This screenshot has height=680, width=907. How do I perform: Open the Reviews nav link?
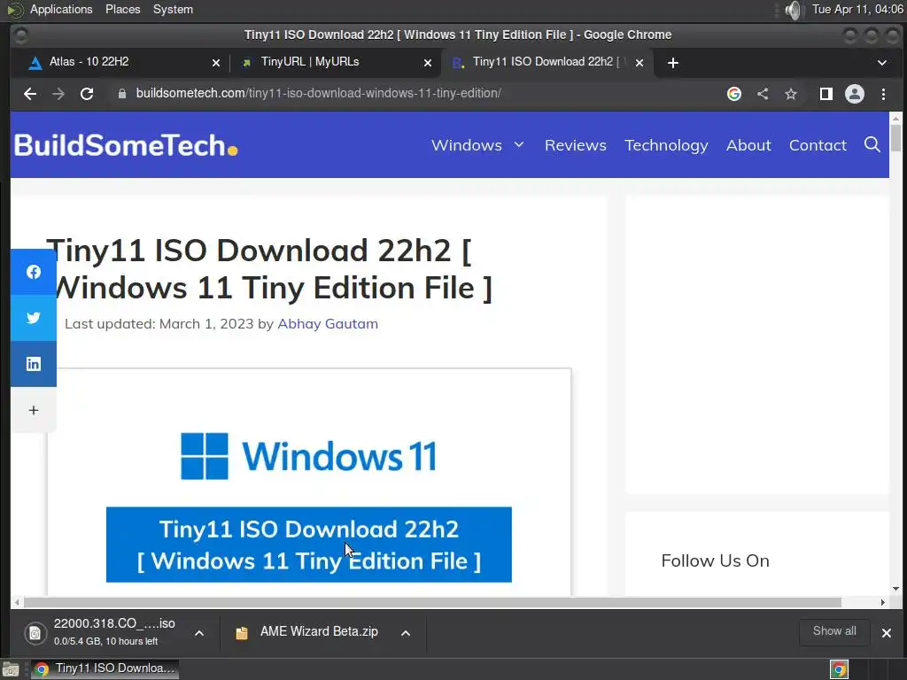[576, 145]
